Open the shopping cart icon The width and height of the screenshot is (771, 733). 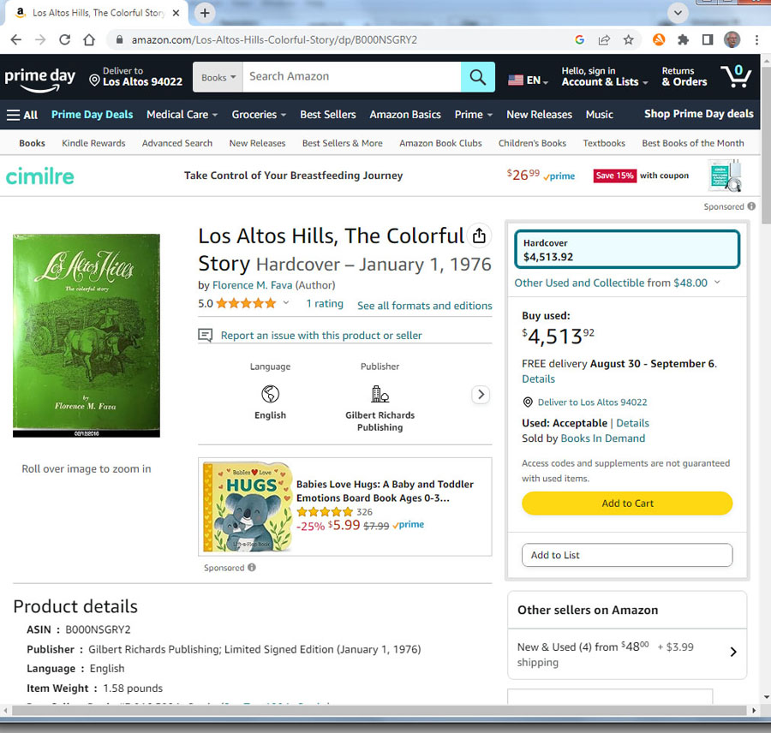coord(735,77)
